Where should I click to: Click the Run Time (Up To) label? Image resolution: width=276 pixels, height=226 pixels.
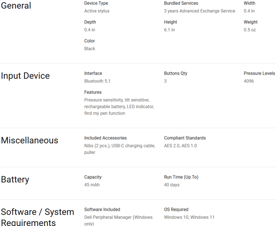click(181, 177)
